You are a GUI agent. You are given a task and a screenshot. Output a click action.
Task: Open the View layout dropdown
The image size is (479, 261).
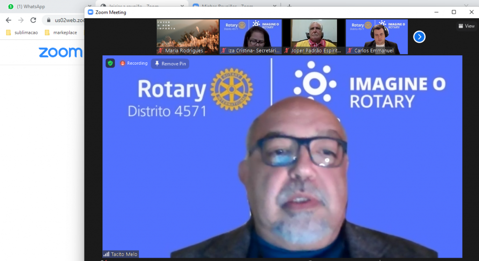466,26
